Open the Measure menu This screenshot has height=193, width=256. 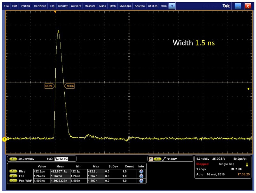[x=90, y=6]
